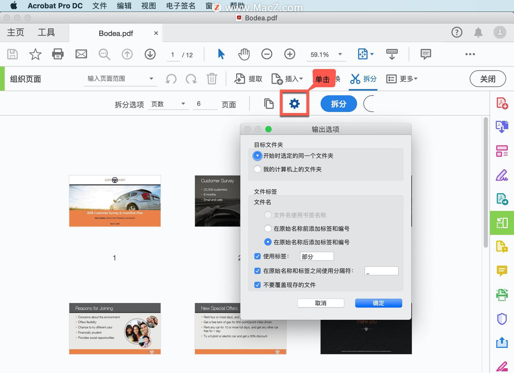Select the 我的计算机上的文件夹 radio option
514x373 pixels.
tap(257, 169)
